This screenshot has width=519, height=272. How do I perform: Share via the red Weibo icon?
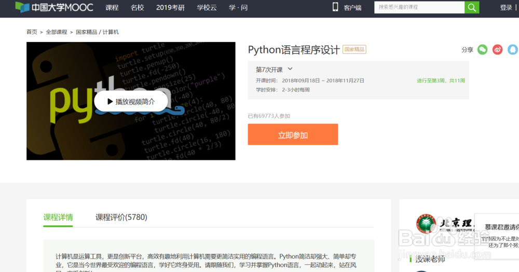click(x=497, y=50)
